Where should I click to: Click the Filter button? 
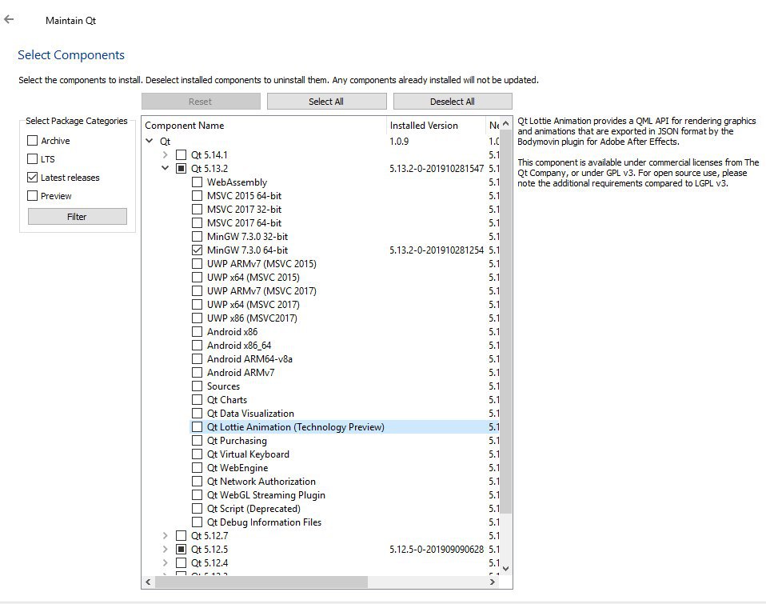78,217
